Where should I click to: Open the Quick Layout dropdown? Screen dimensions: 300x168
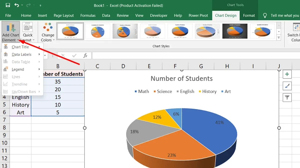pyautogui.click(x=27, y=32)
